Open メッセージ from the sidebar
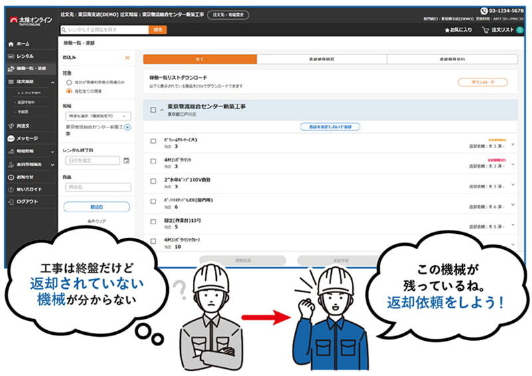The height and width of the screenshot is (376, 532). point(11,139)
